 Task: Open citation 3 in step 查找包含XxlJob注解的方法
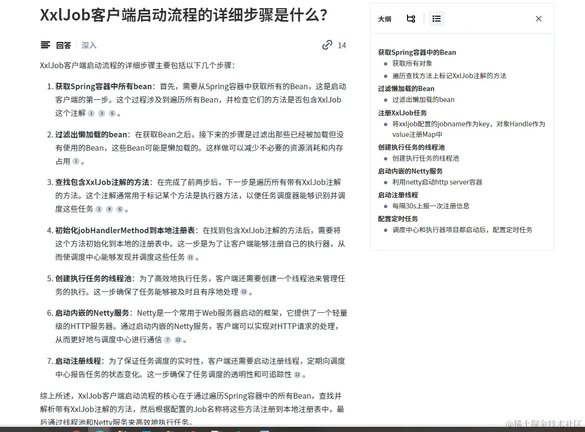point(99,209)
